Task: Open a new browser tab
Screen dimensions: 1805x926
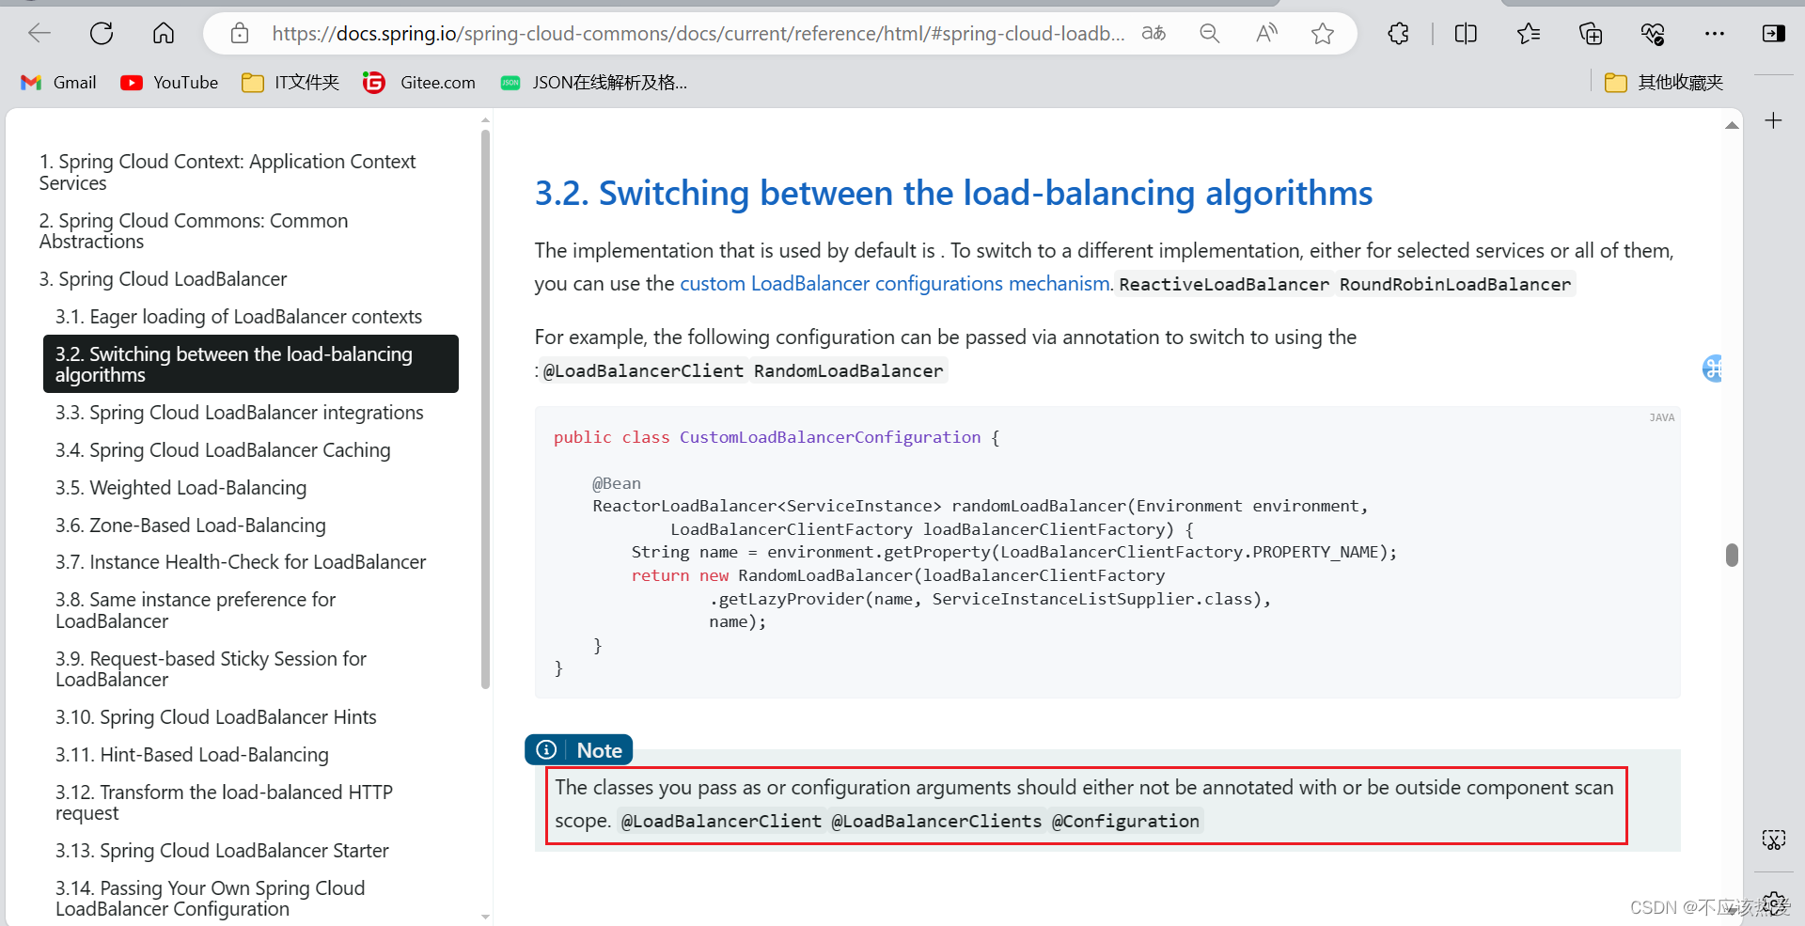Action: [1775, 120]
